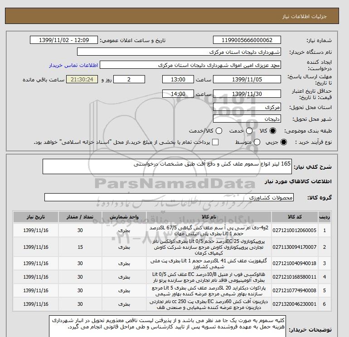Click unit بطری in row 3
Image resolution: width=349 pixels, height=337 pixels.
pyautogui.click(x=124, y=263)
